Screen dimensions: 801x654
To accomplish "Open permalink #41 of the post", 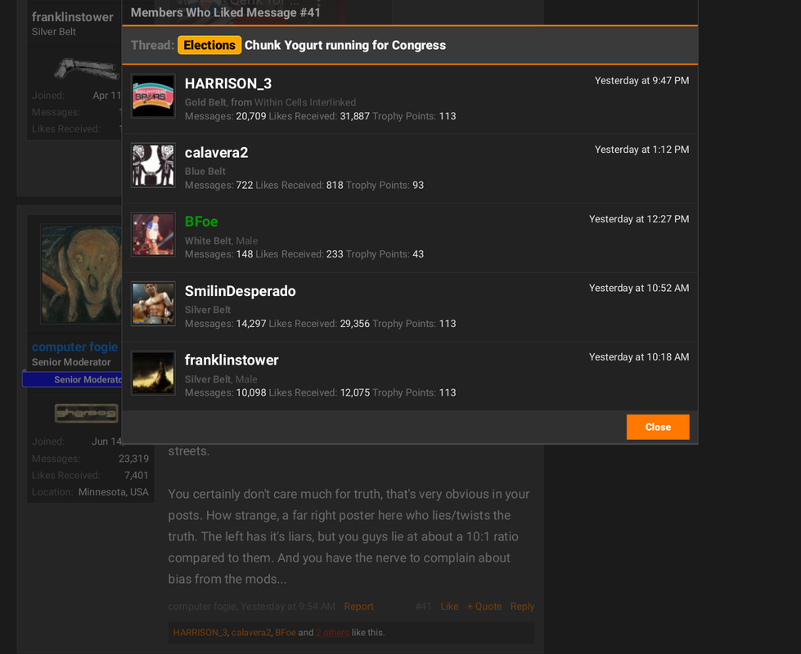I will point(423,606).
